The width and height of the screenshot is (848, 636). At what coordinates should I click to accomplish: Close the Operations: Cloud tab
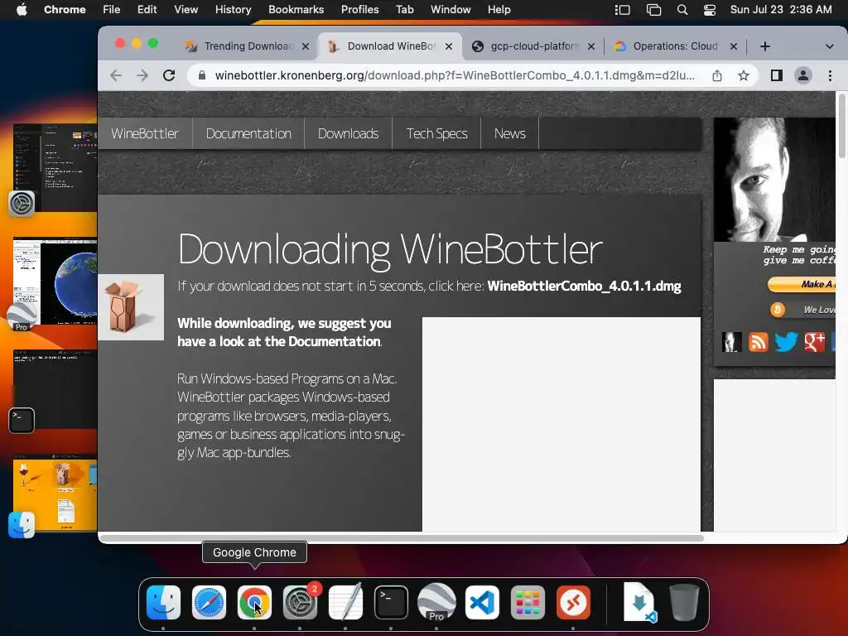(734, 46)
